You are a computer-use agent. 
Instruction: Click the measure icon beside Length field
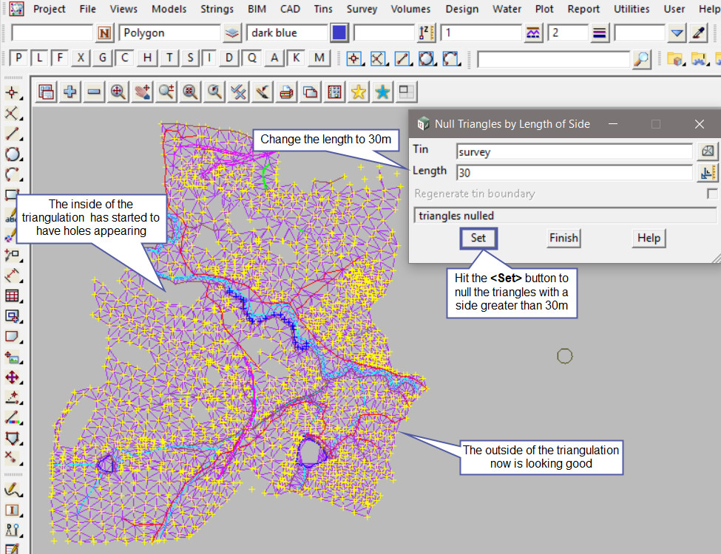(708, 173)
